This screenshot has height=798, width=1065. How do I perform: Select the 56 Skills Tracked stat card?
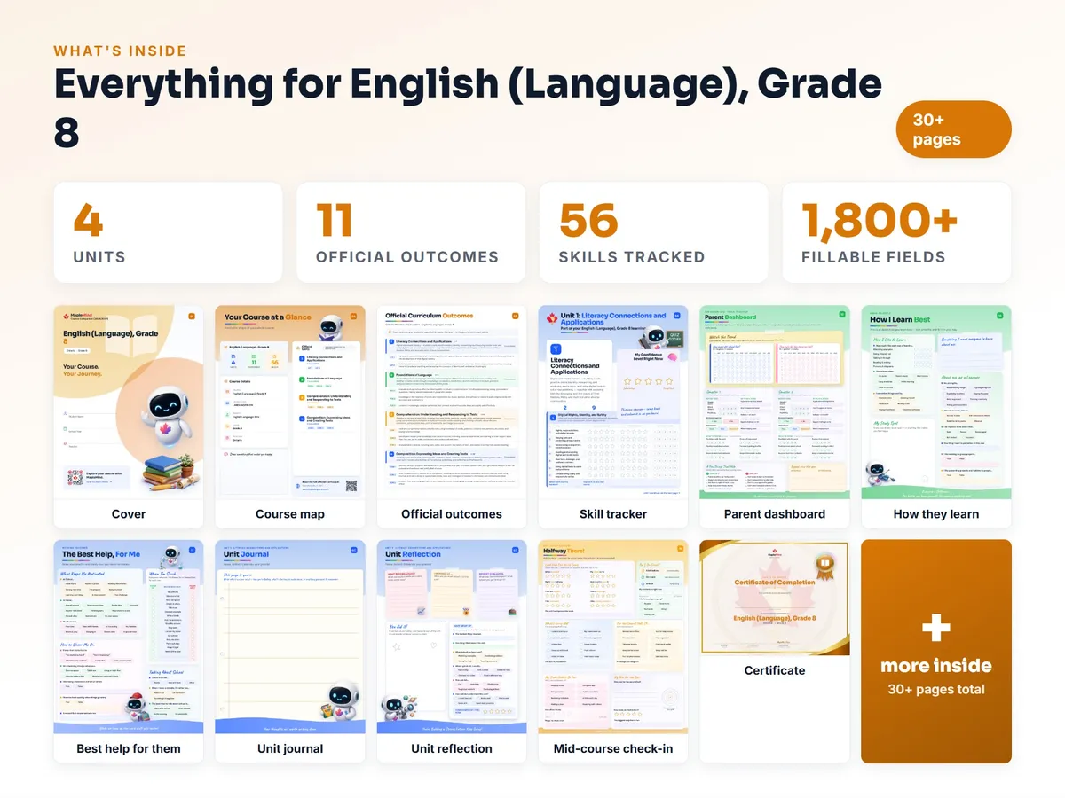[x=653, y=232]
